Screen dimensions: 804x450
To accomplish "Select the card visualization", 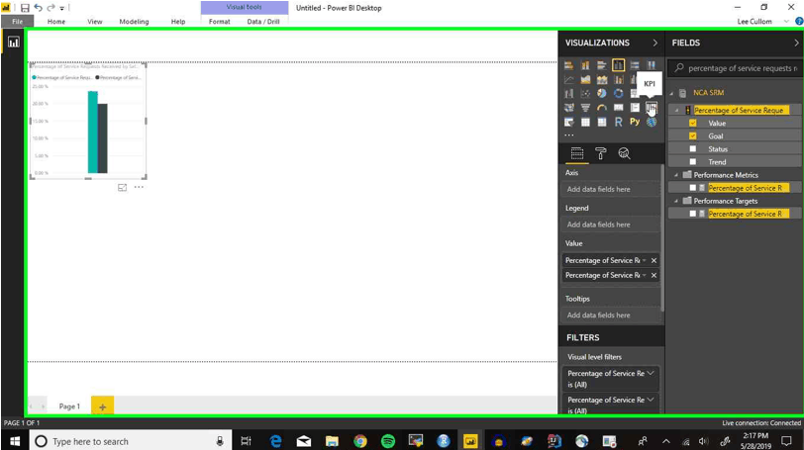I will coord(619,108).
